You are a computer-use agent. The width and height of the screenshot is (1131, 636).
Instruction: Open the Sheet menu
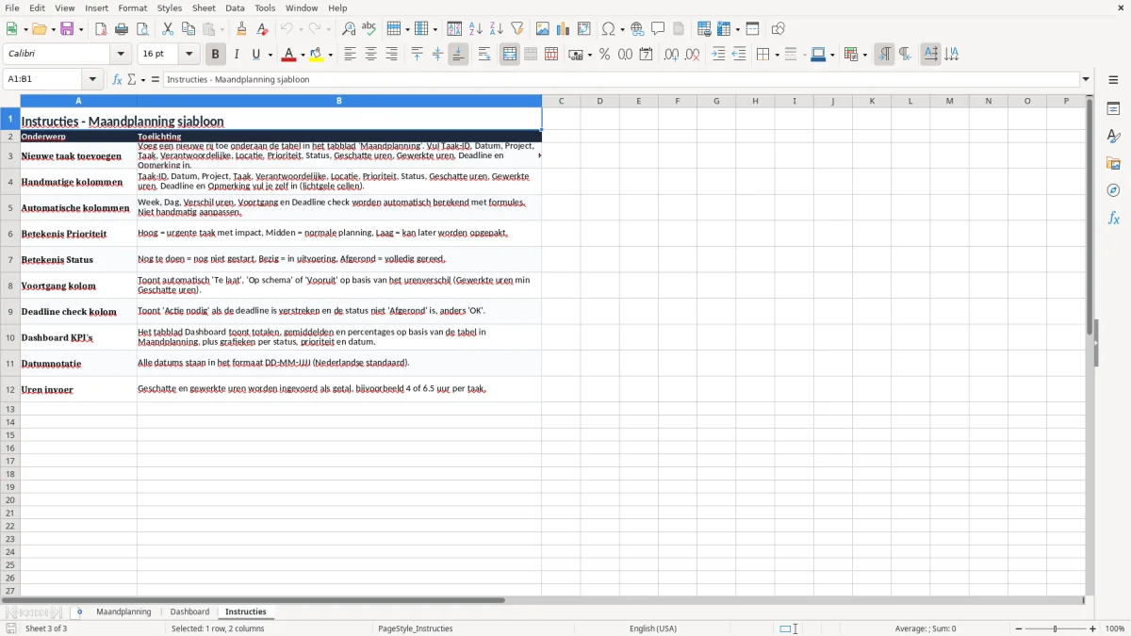point(204,8)
